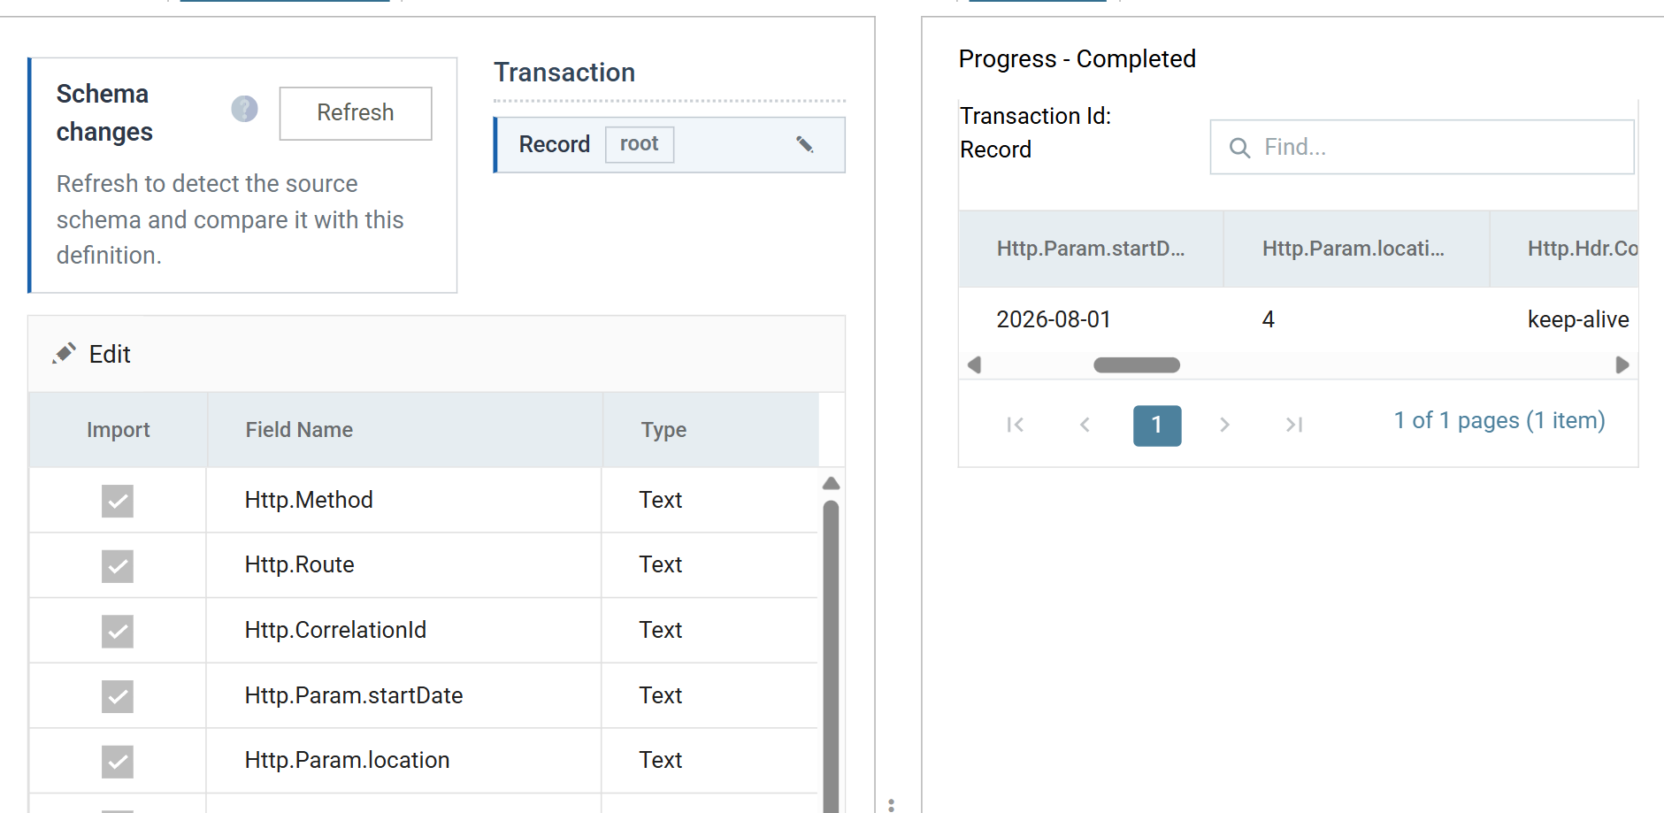The image size is (1664, 813).
Task: Go to the previous results page
Action: coord(1085,425)
